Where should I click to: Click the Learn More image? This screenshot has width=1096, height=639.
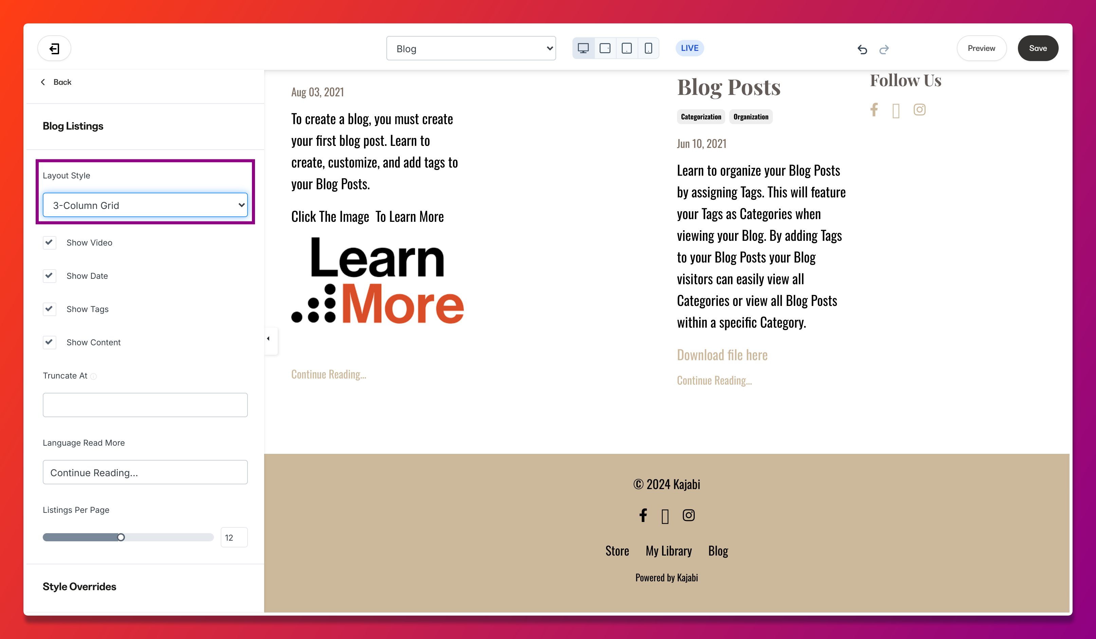[x=378, y=280]
